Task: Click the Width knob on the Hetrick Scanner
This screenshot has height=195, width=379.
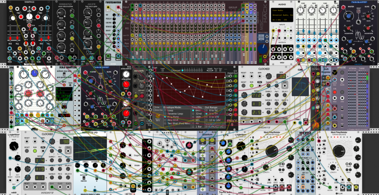Action: click(x=123, y=165)
